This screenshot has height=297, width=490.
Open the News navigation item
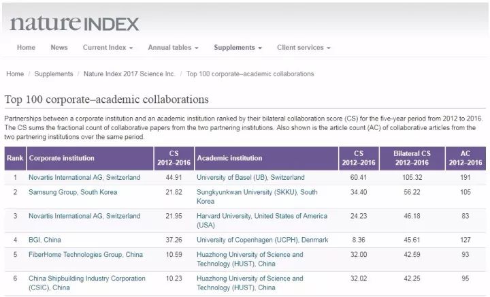coord(59,48)
